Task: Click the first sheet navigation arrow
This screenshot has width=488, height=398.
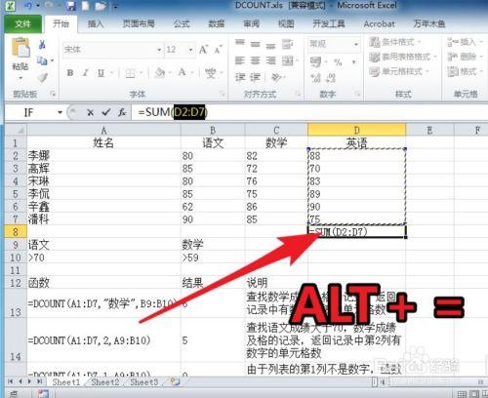Action: (x=11, y=381)
